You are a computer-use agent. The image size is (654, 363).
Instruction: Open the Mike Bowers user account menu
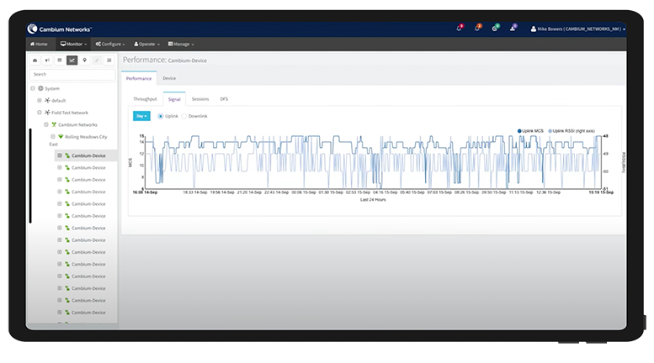point(577,29)
